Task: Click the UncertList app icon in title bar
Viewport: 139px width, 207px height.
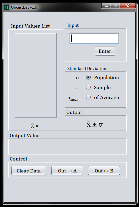Action: pos(6,7)
